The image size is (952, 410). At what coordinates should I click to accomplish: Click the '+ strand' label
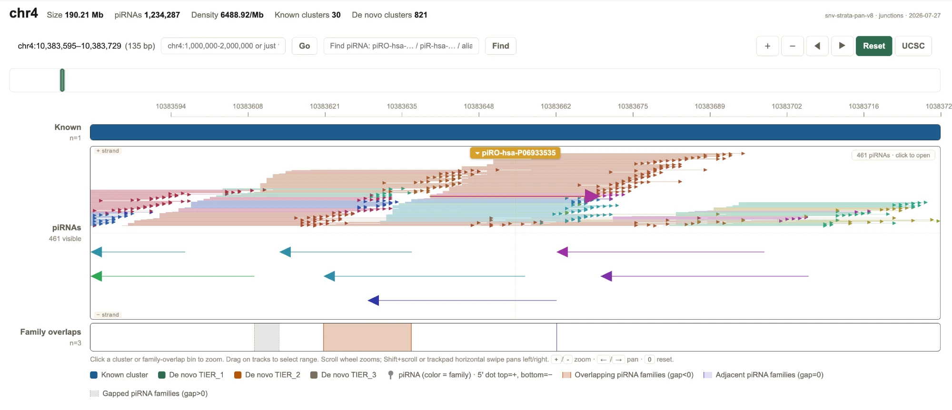click(108, 151)
